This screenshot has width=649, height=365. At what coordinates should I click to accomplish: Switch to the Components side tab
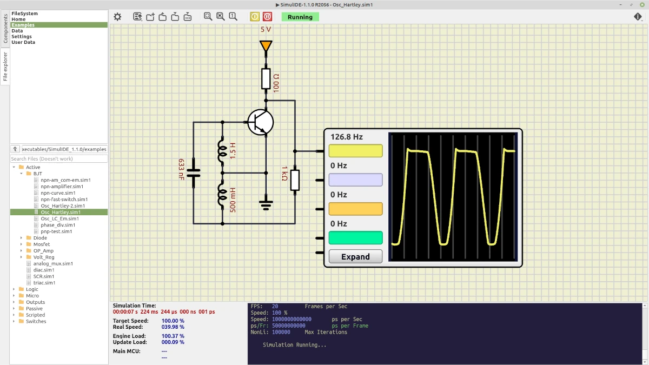point(5,29)
